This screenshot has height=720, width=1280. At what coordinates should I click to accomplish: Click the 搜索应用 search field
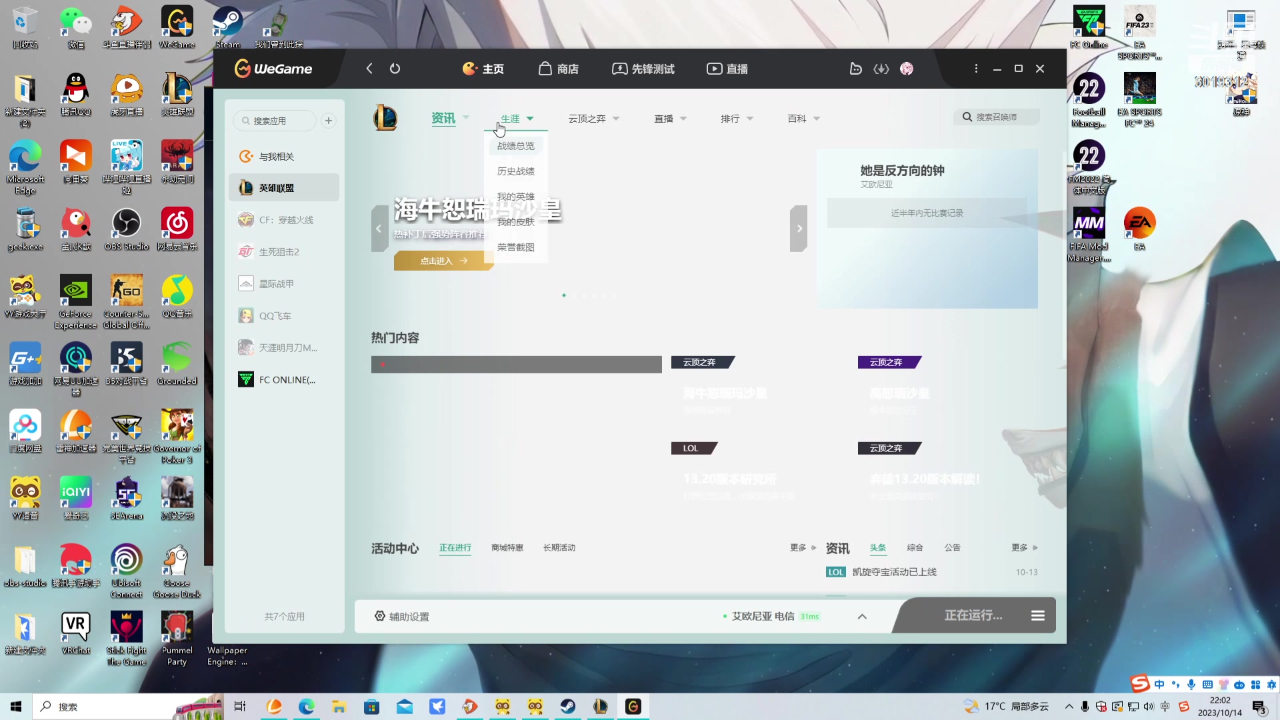pos(275,121)
